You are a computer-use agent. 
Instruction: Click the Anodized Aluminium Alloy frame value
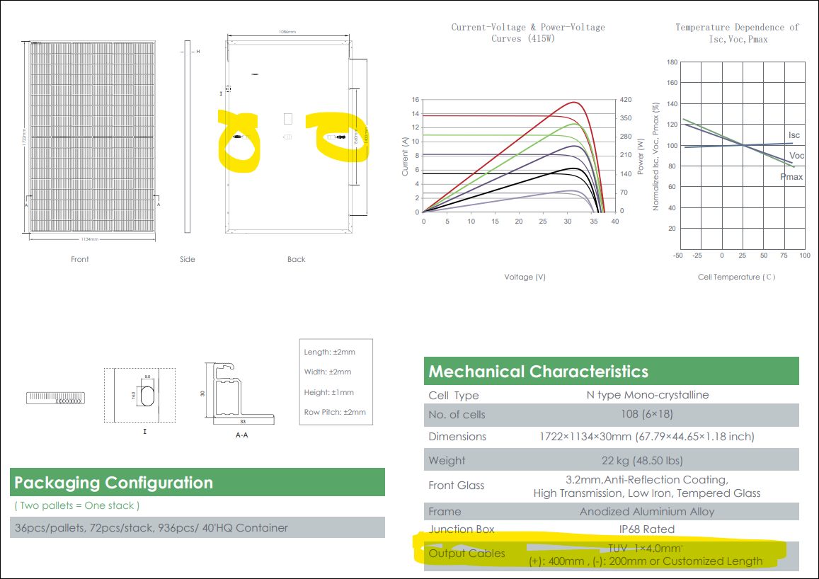(x=646, y=511)
